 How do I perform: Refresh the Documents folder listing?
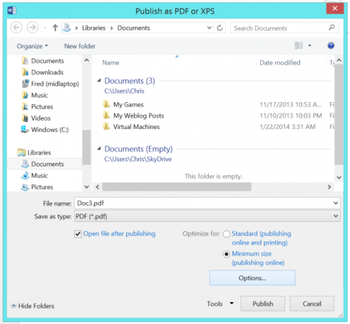pos(219,28)
